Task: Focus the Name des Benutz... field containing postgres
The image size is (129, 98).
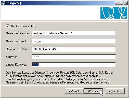Action: point(74,41)
